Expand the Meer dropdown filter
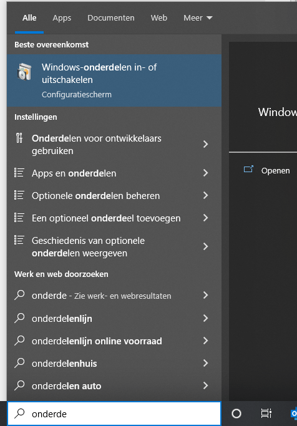The width and height of the screenshot is (297, 426). tap(198, 18)
